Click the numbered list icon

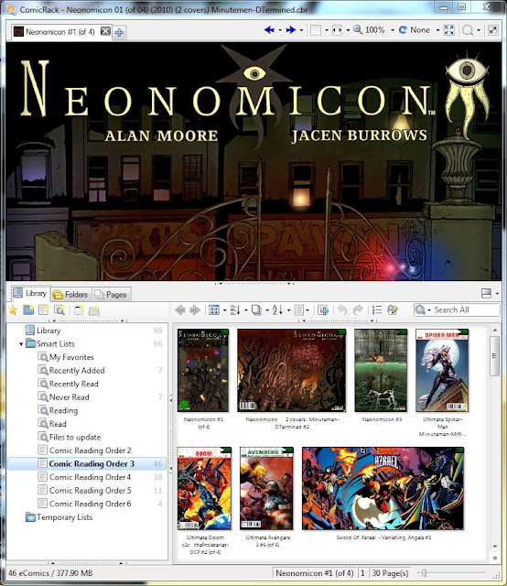pyautogui.click(x=377, y=309)
